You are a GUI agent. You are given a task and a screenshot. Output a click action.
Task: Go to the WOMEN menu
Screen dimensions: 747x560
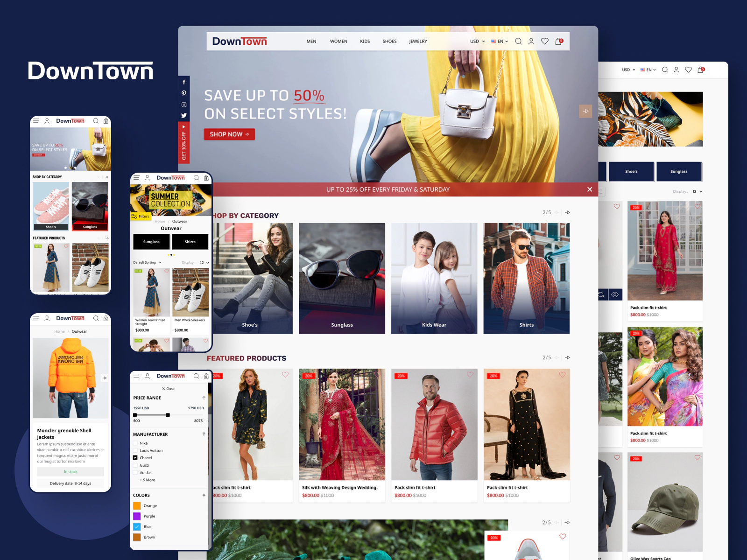[x=338, y=42]
